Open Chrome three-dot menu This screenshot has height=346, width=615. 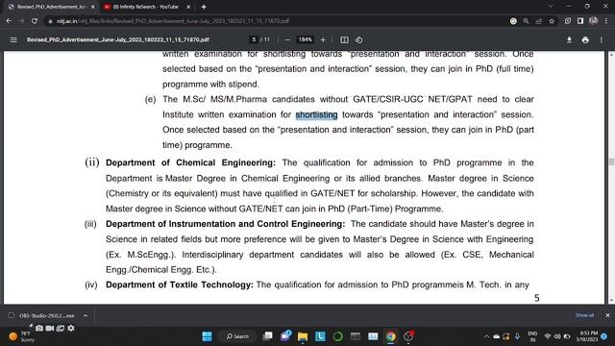point(606,21)
